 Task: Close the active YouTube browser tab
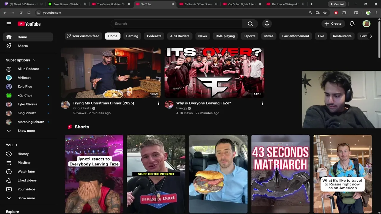[173, 4]
